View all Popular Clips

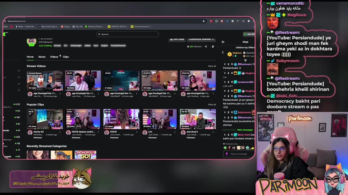212,105
